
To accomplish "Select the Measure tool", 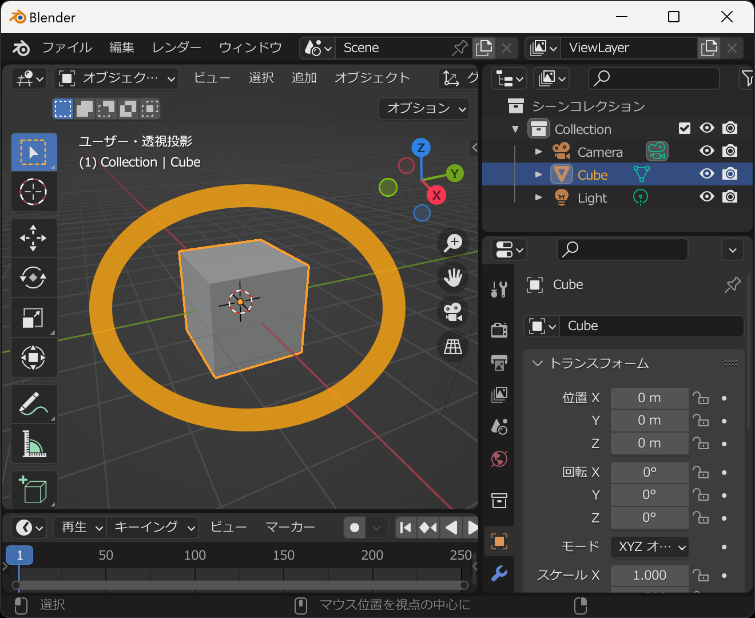I will (34, 443).
